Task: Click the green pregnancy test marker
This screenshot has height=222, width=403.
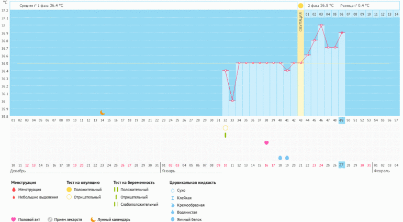Action: coord(226,135)
